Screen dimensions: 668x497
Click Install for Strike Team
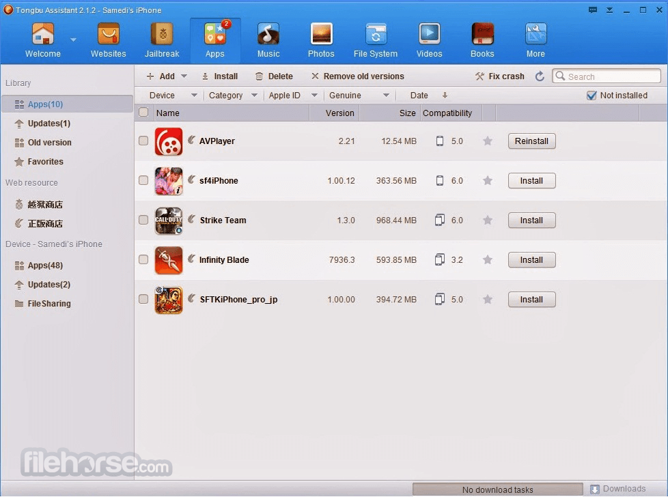531,221
